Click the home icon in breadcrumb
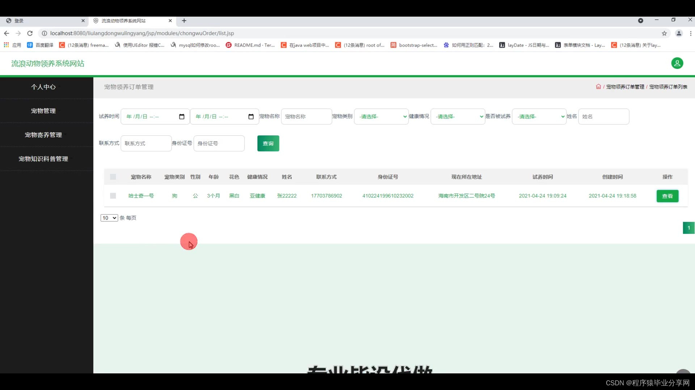 click(x=598, y=87)
